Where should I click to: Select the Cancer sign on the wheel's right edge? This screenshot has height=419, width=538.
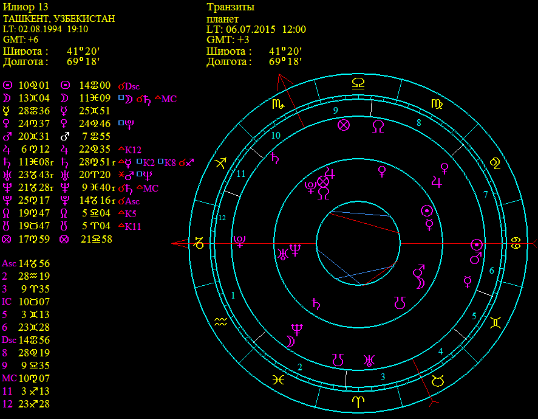coord(516,243)
